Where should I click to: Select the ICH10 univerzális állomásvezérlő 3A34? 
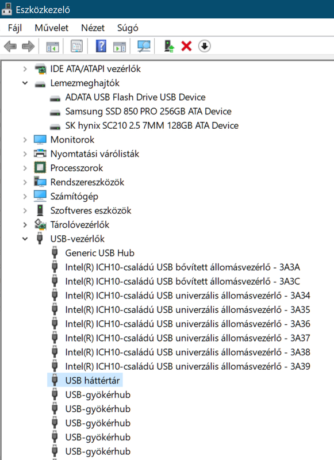187,296
